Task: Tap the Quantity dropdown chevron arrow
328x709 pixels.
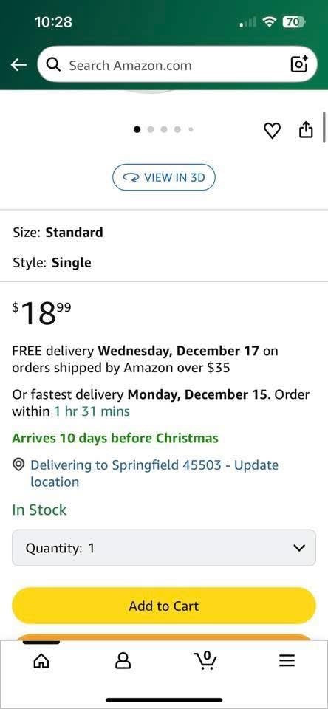Action: 298,548
